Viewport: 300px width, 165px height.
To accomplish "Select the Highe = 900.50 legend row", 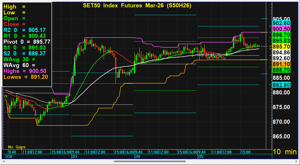I will pyautogui.click(x=24, y=71).
